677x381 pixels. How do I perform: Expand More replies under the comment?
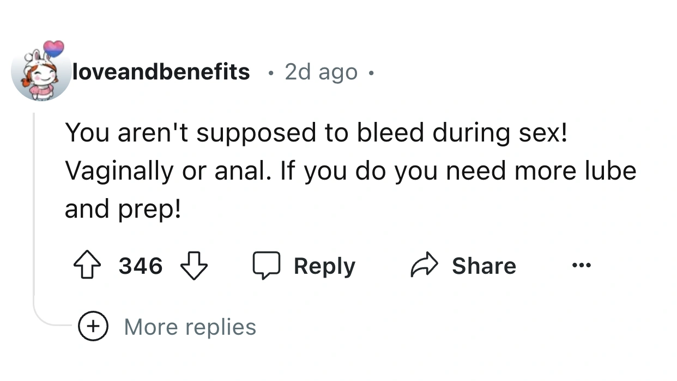[189, 327]
